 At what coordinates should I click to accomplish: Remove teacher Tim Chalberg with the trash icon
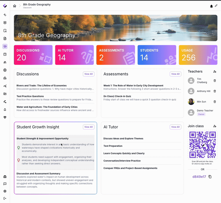(x=215, y=81)
